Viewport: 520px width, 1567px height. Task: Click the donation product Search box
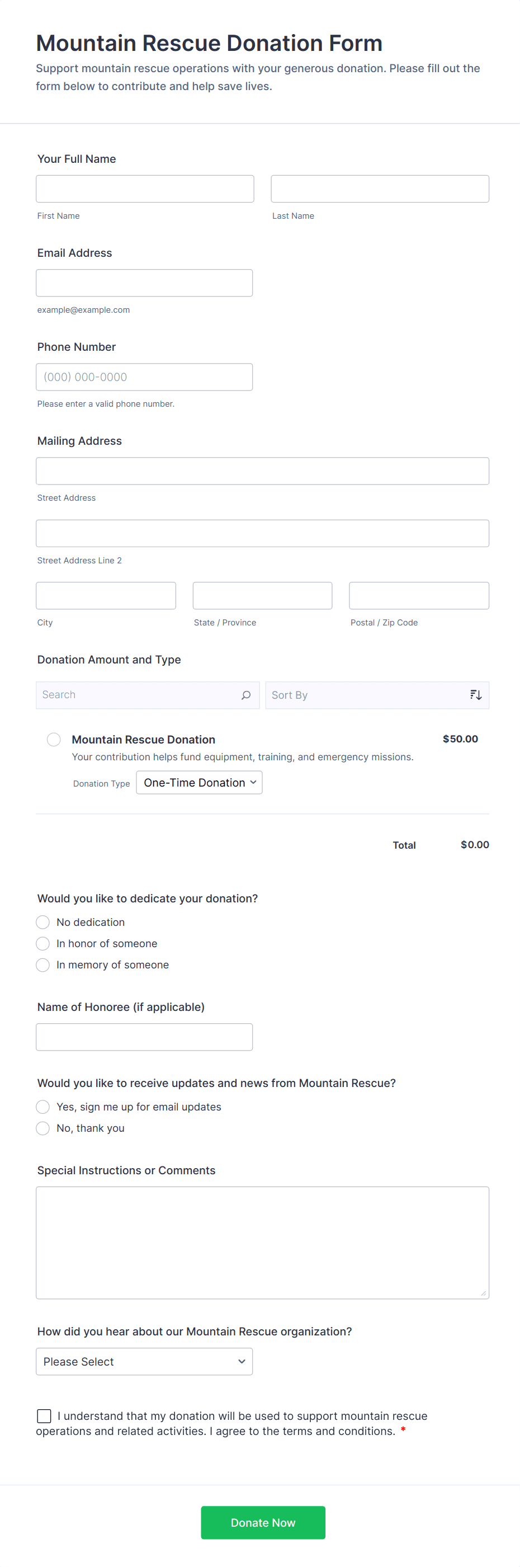(140, 695)
